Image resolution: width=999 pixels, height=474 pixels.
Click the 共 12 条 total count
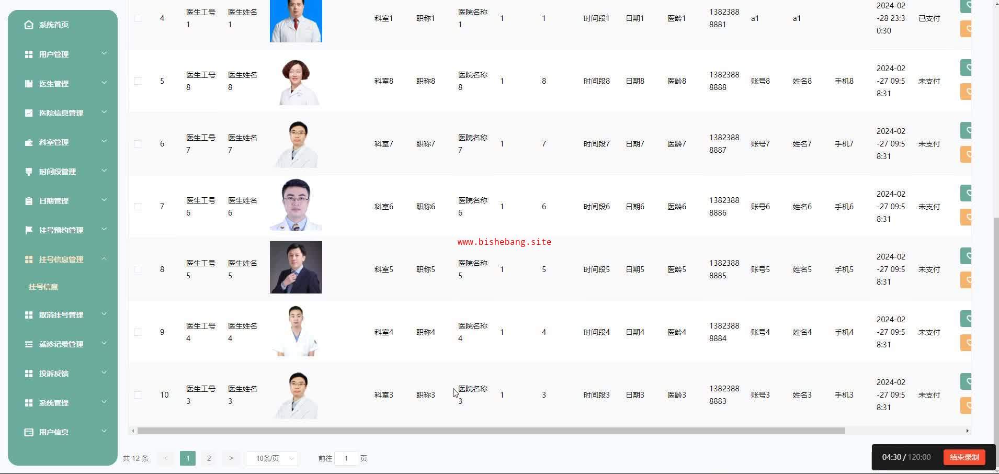coord(136,458)
